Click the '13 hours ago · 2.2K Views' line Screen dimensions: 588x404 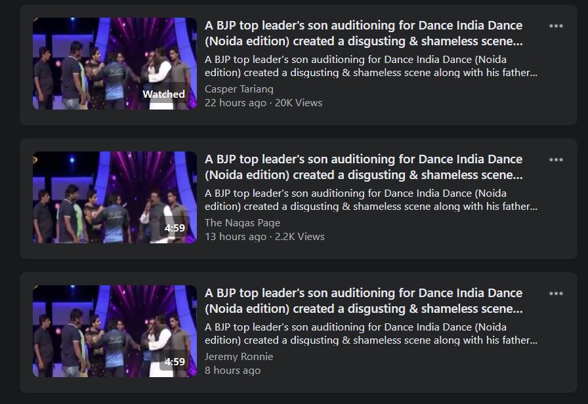click(264, 237)
